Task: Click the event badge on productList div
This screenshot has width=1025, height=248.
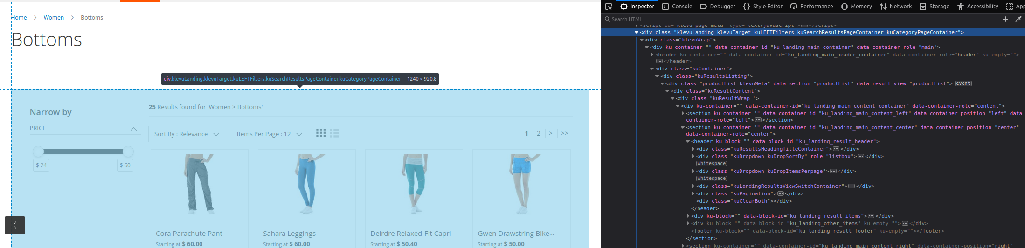Action: click(x=963, y=83)
